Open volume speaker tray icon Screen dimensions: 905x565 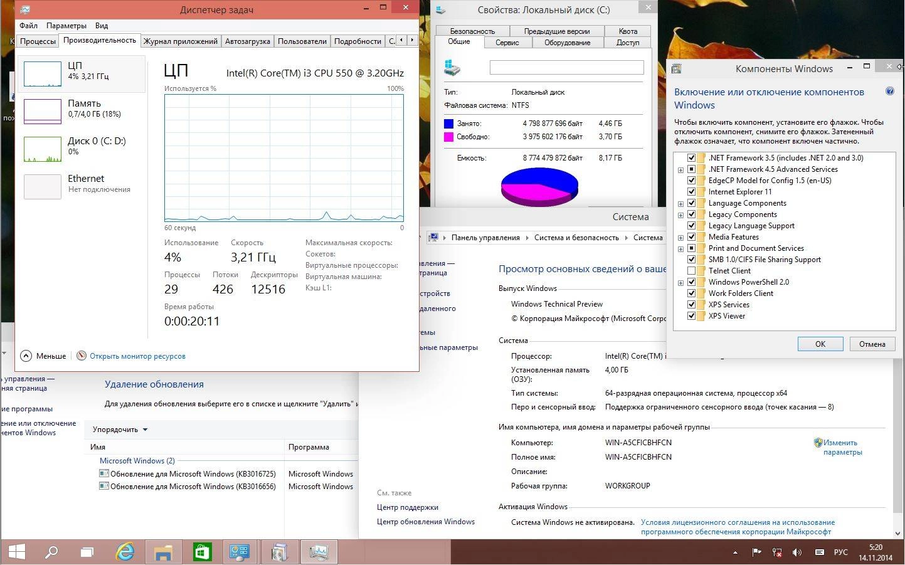tap(797, 552)
